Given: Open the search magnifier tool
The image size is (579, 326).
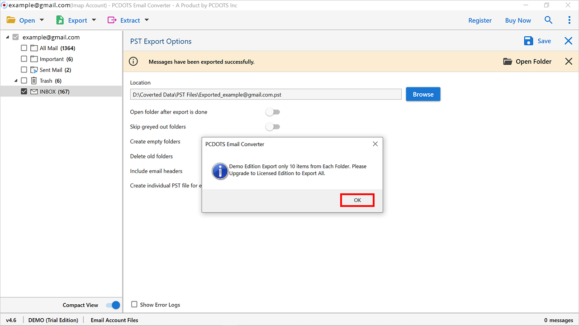Looking at the screenshot, I should (x=548, y=20).
